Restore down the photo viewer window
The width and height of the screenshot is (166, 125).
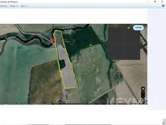point(155,2)
